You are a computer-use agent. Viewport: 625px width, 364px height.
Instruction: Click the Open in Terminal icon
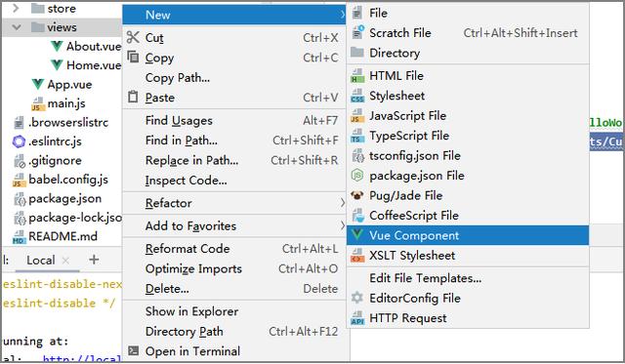tap(133, 351)
